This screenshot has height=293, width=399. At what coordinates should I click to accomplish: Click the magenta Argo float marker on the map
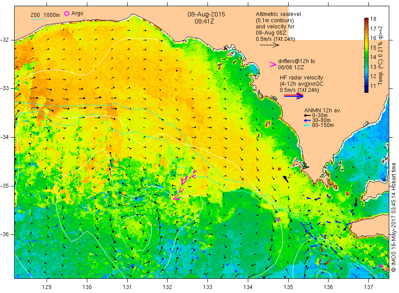pyautogui.click(x=278, y=219)
